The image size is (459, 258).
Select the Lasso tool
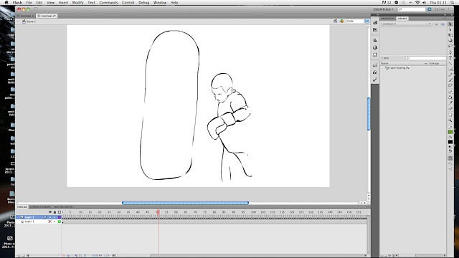450,46
